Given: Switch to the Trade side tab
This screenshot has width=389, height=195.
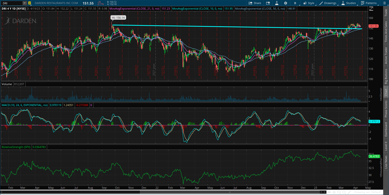Looking at the screenshot, I should click(386, 13).
